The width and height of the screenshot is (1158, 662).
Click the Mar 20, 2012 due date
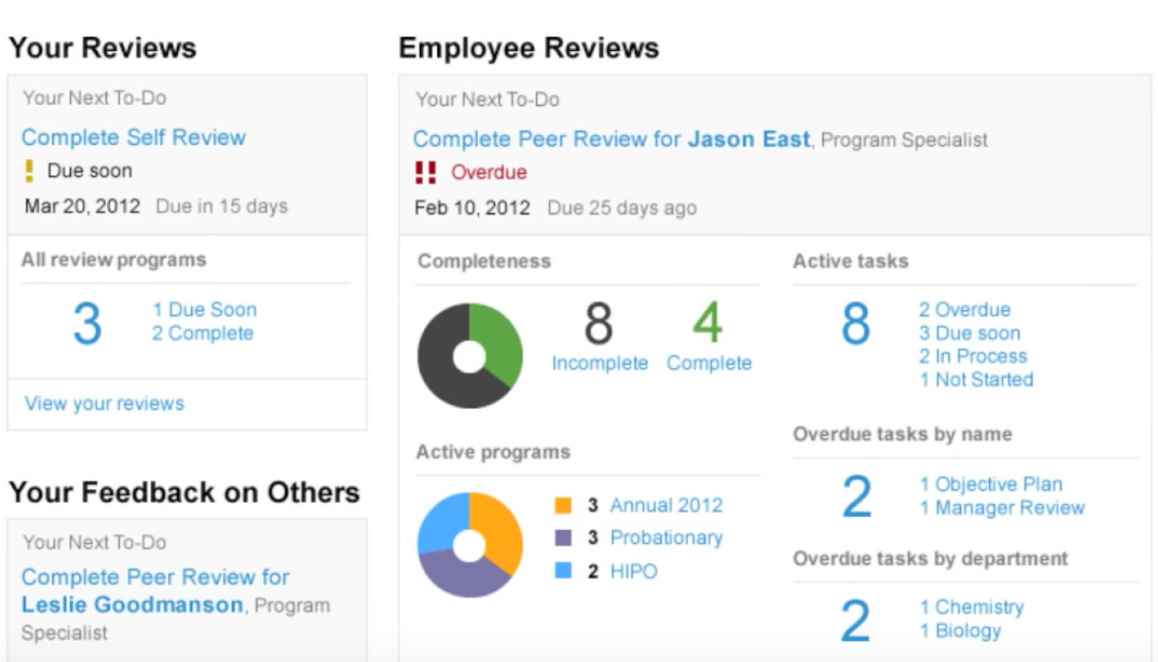click(82, 205)
